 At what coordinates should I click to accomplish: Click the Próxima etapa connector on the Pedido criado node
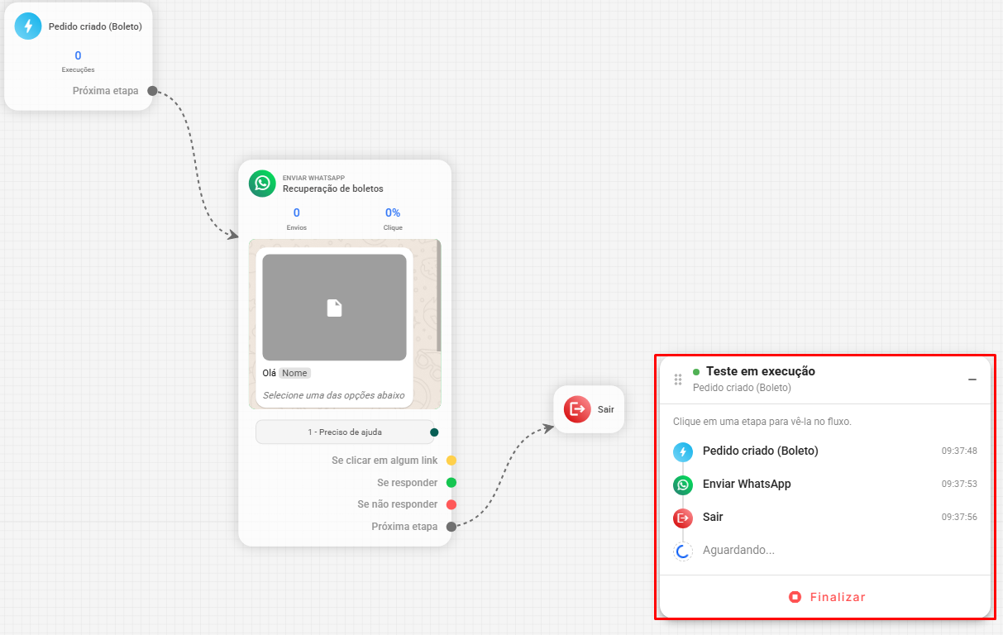(x=152, y=91)
